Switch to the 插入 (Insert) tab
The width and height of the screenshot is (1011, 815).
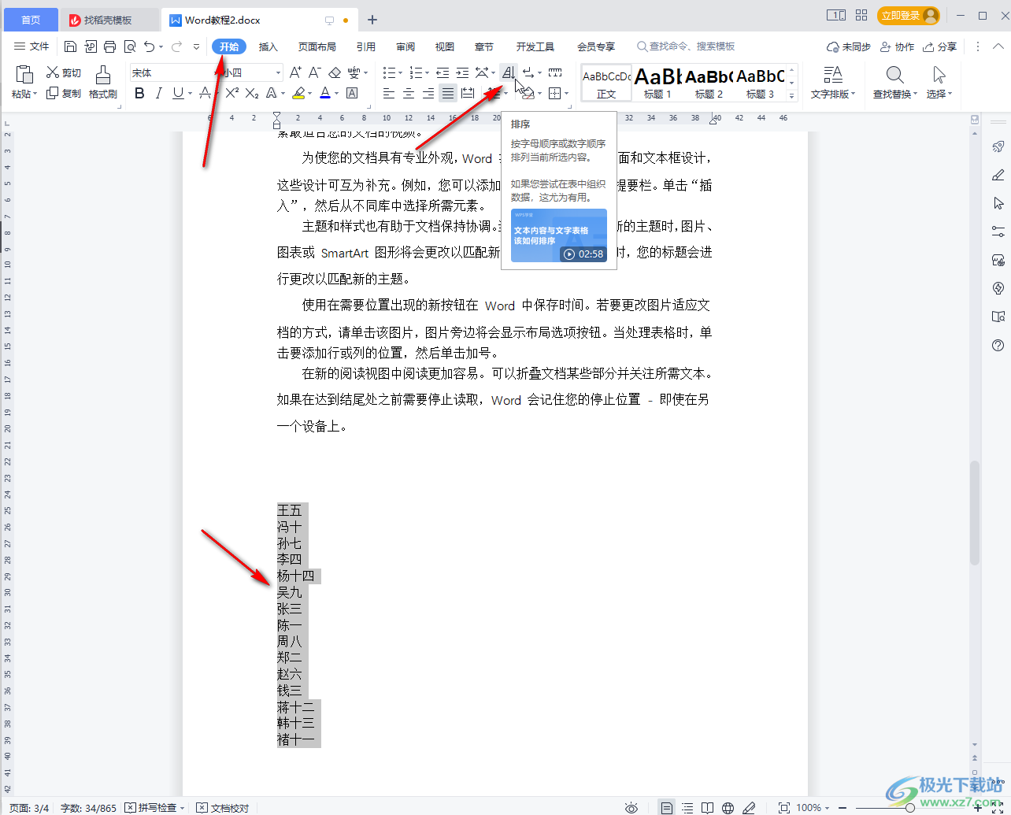coord(268,46)
